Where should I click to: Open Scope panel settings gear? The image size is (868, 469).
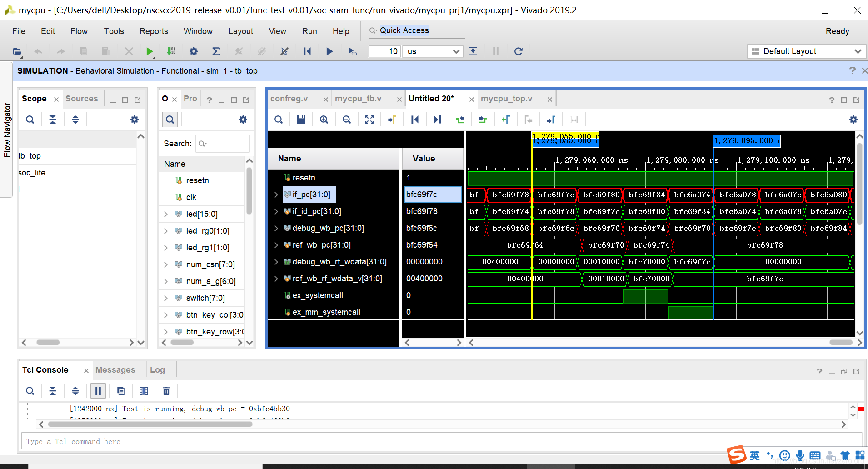[x=135, y=120]
